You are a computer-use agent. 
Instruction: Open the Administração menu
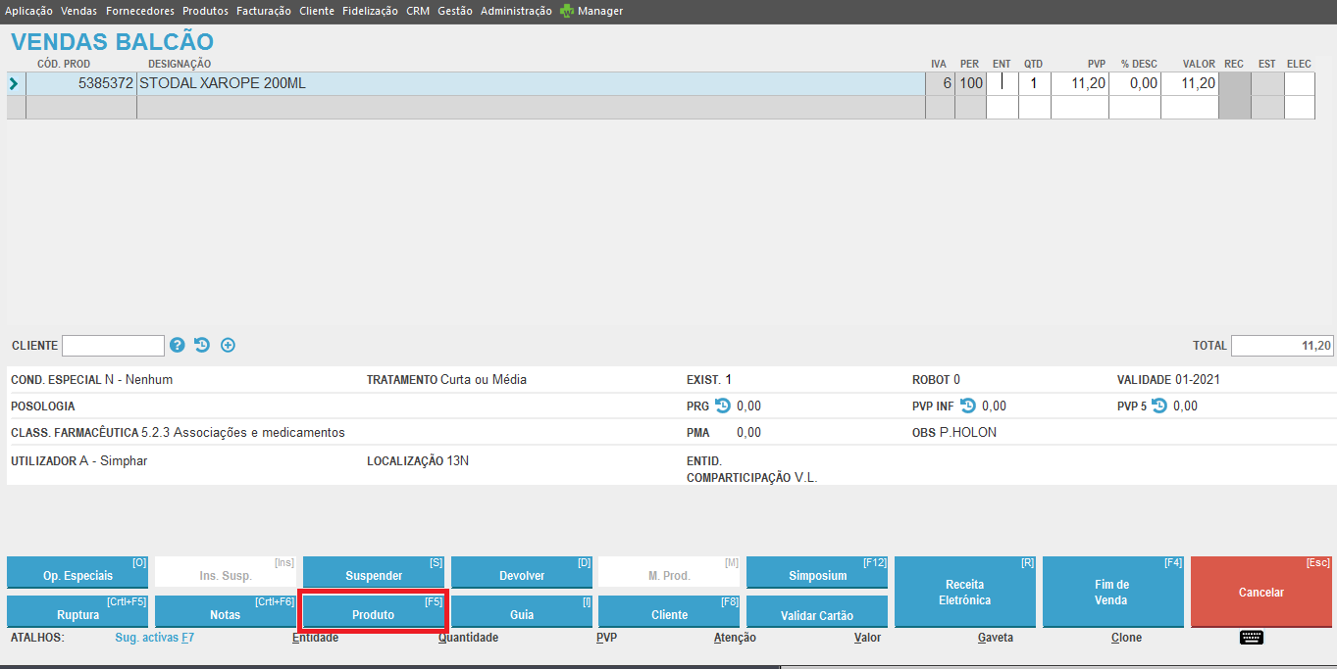tap(516, 11)
